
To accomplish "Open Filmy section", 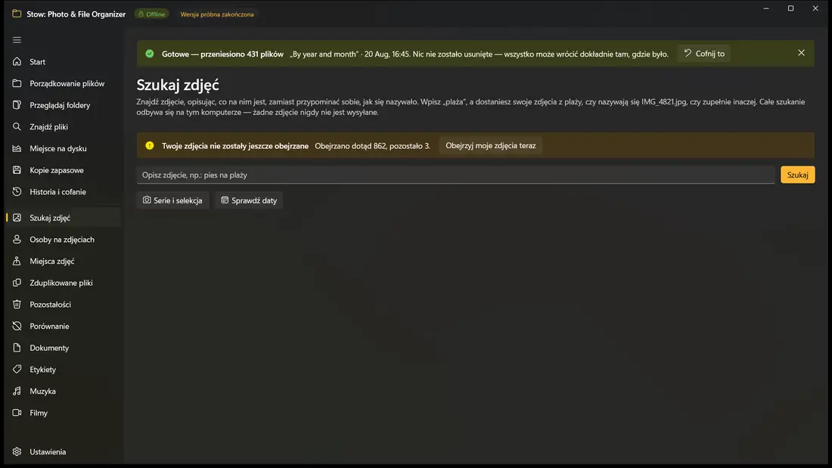I will click(x=64, y=413).
